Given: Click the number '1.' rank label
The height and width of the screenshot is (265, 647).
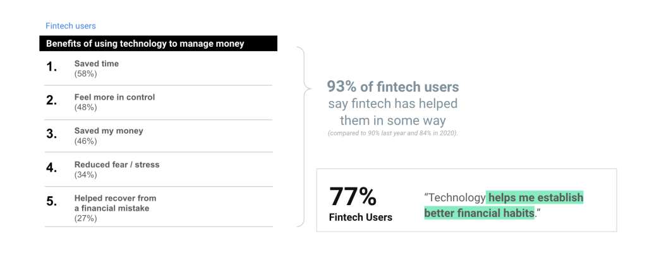Looking at the screenshot, I should [52, 67].
